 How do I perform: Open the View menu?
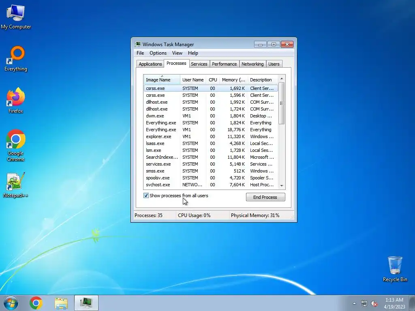(177, 53)
